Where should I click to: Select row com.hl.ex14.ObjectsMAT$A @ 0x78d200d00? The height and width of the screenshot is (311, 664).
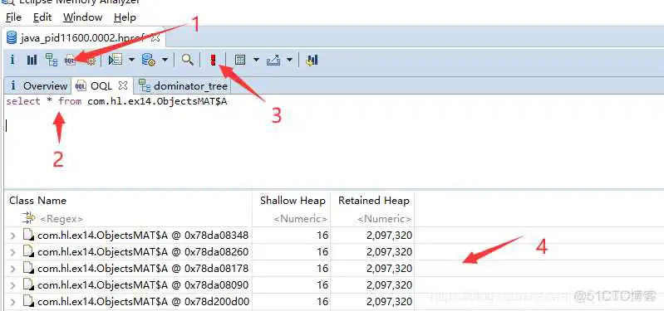[x=143, y=302]
